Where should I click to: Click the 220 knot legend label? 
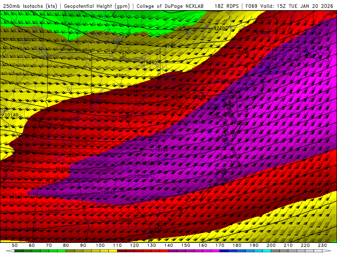(305, 245)
